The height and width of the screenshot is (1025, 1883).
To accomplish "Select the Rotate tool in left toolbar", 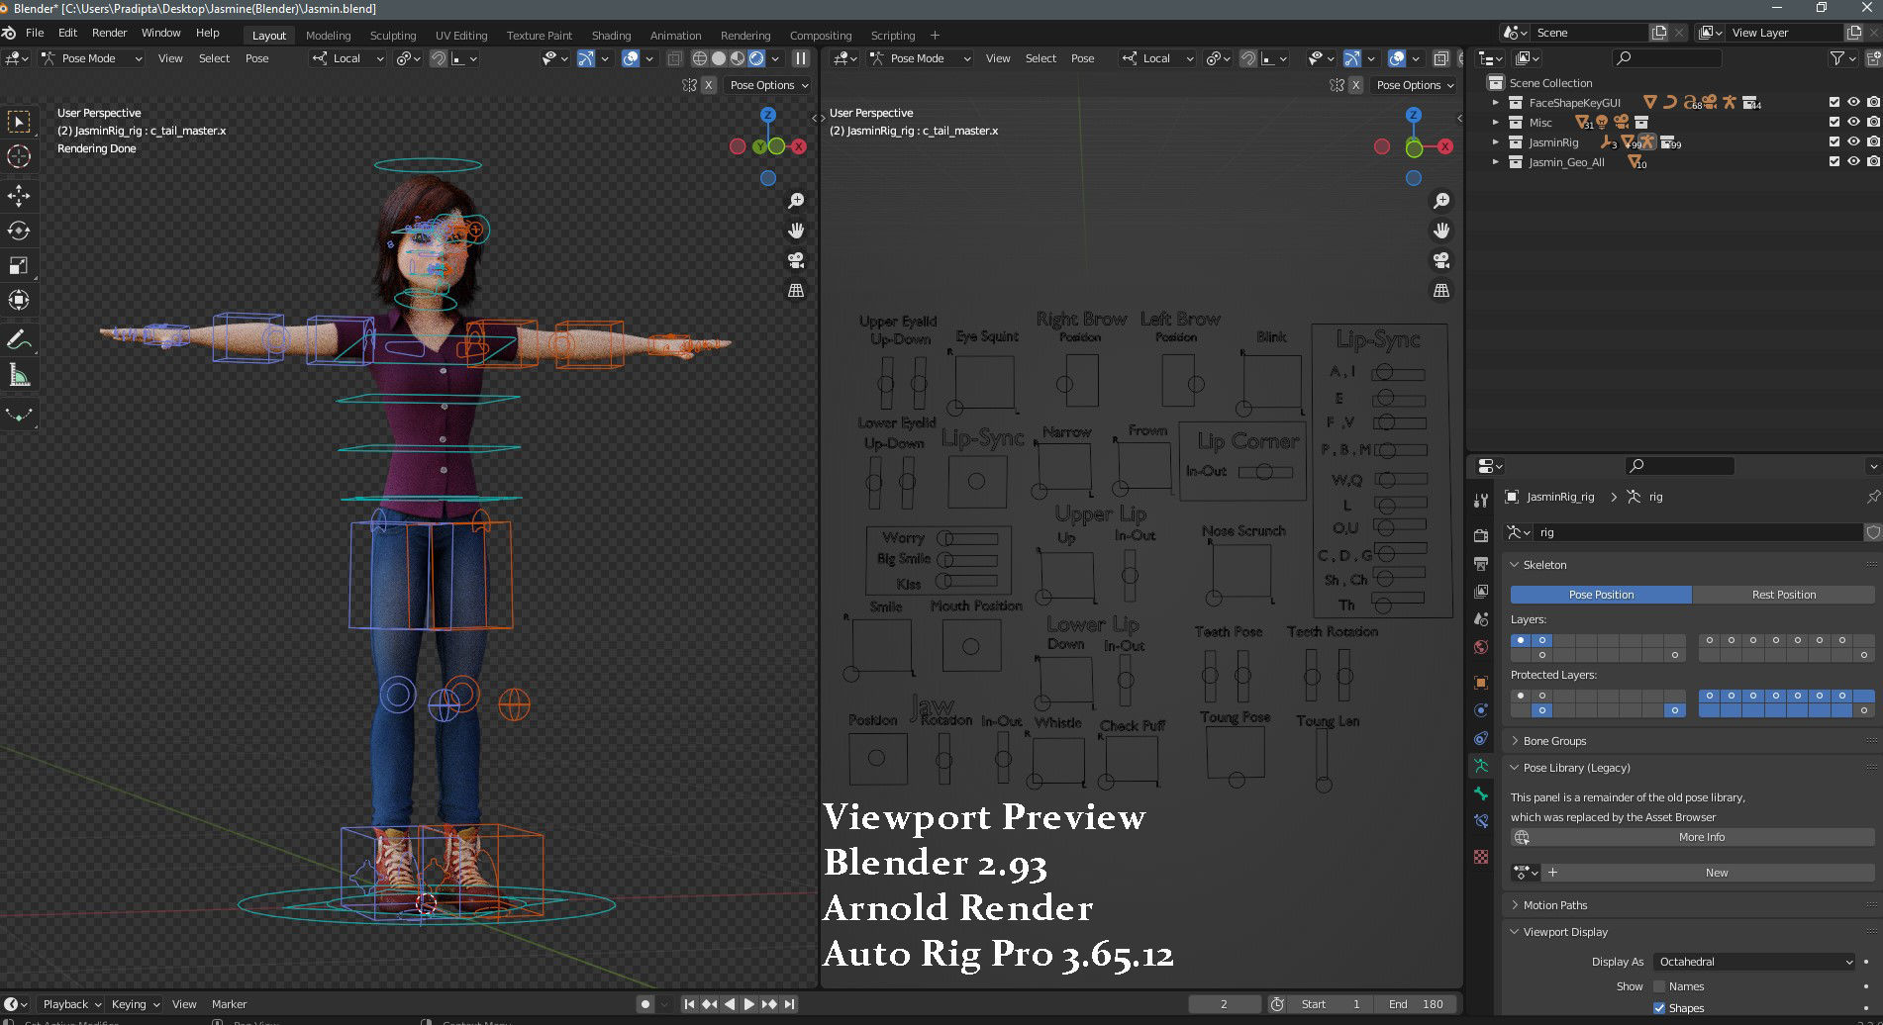I will pyautogui.click(x=19, y=231).
